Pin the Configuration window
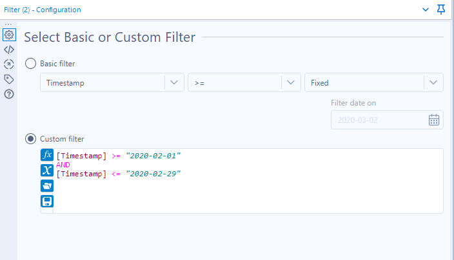Viewport: 454px width, 260px height. tap(441, 10)
